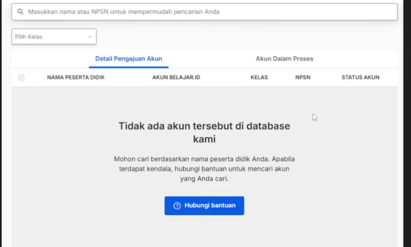Click the text starting 'Mohon cari berdasarkan nama peserta didik'

coord(204,169)
